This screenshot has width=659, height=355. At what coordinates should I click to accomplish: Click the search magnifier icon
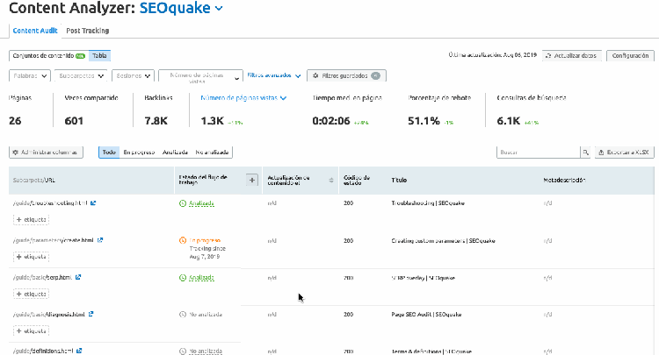[585, 153]
